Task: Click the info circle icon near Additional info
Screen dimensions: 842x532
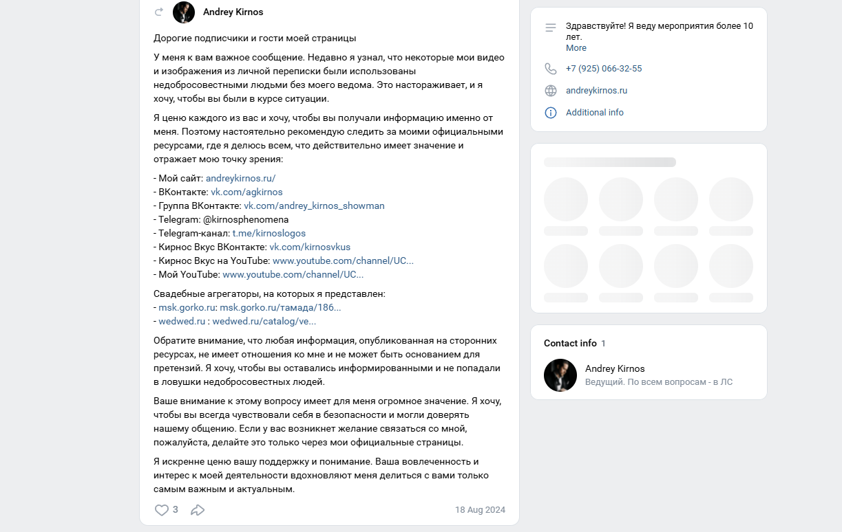Action: pos(550,113)
